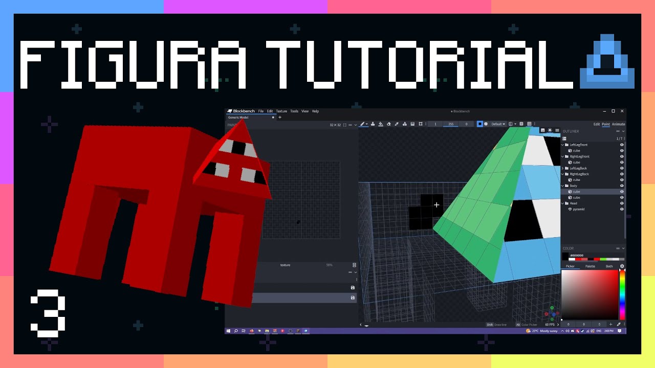Switch color panel to Palette tab
This screenshot has width=655, height=368.
pyautogui.click(x=590, y=266)
